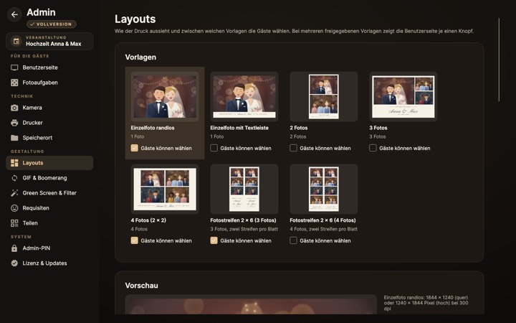Click the Teilen QR code icon

click(x=14, y=223)
